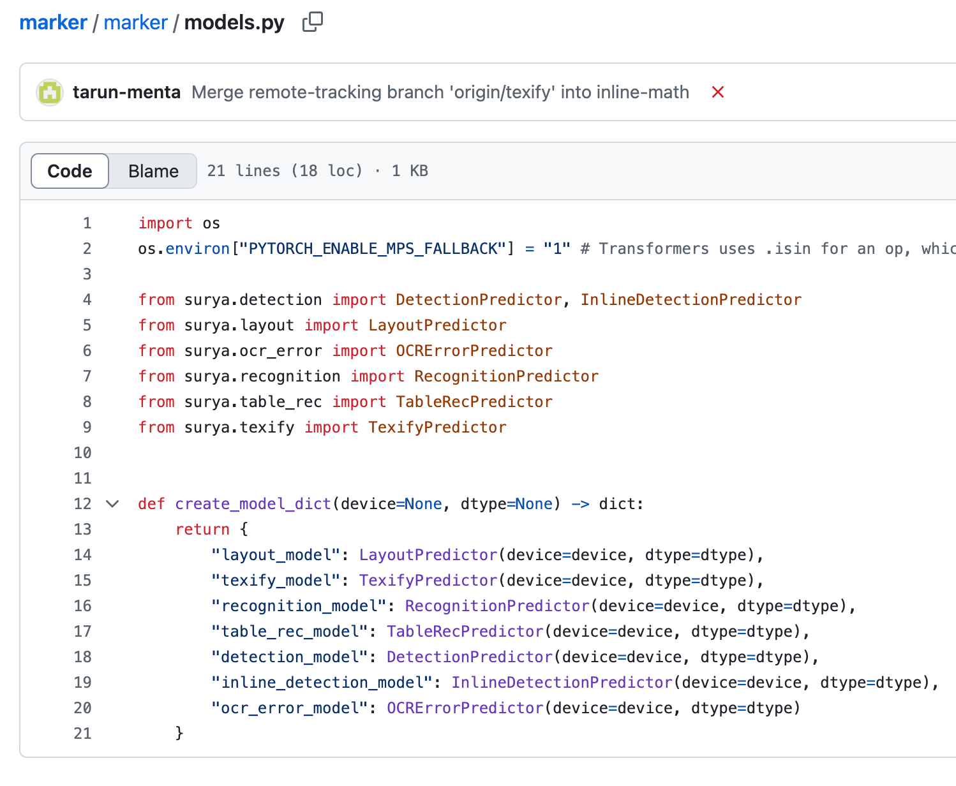This screenshot has height=786, width=956.
Task: Select line number 1
Action: coord(87,223)
